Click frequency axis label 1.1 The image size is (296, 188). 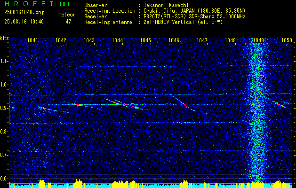(x=3, y=61)
